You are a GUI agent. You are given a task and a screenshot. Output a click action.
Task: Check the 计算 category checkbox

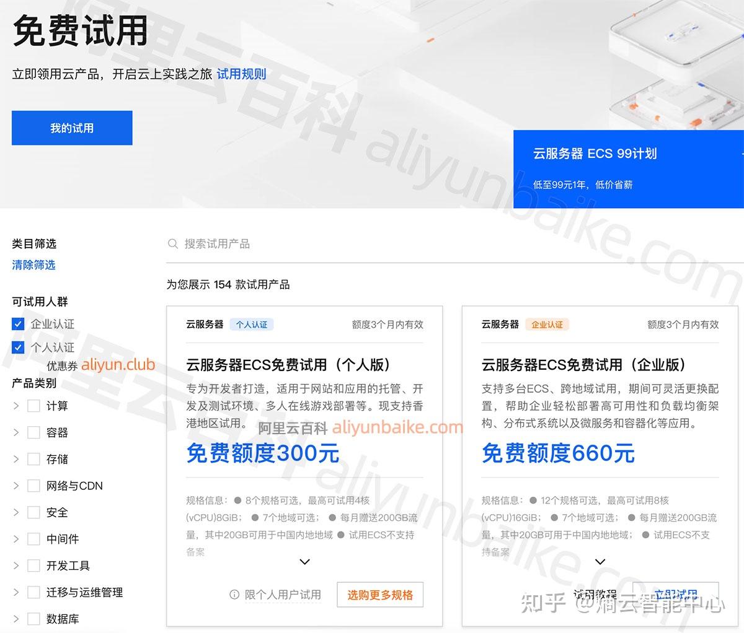[33, 406]
